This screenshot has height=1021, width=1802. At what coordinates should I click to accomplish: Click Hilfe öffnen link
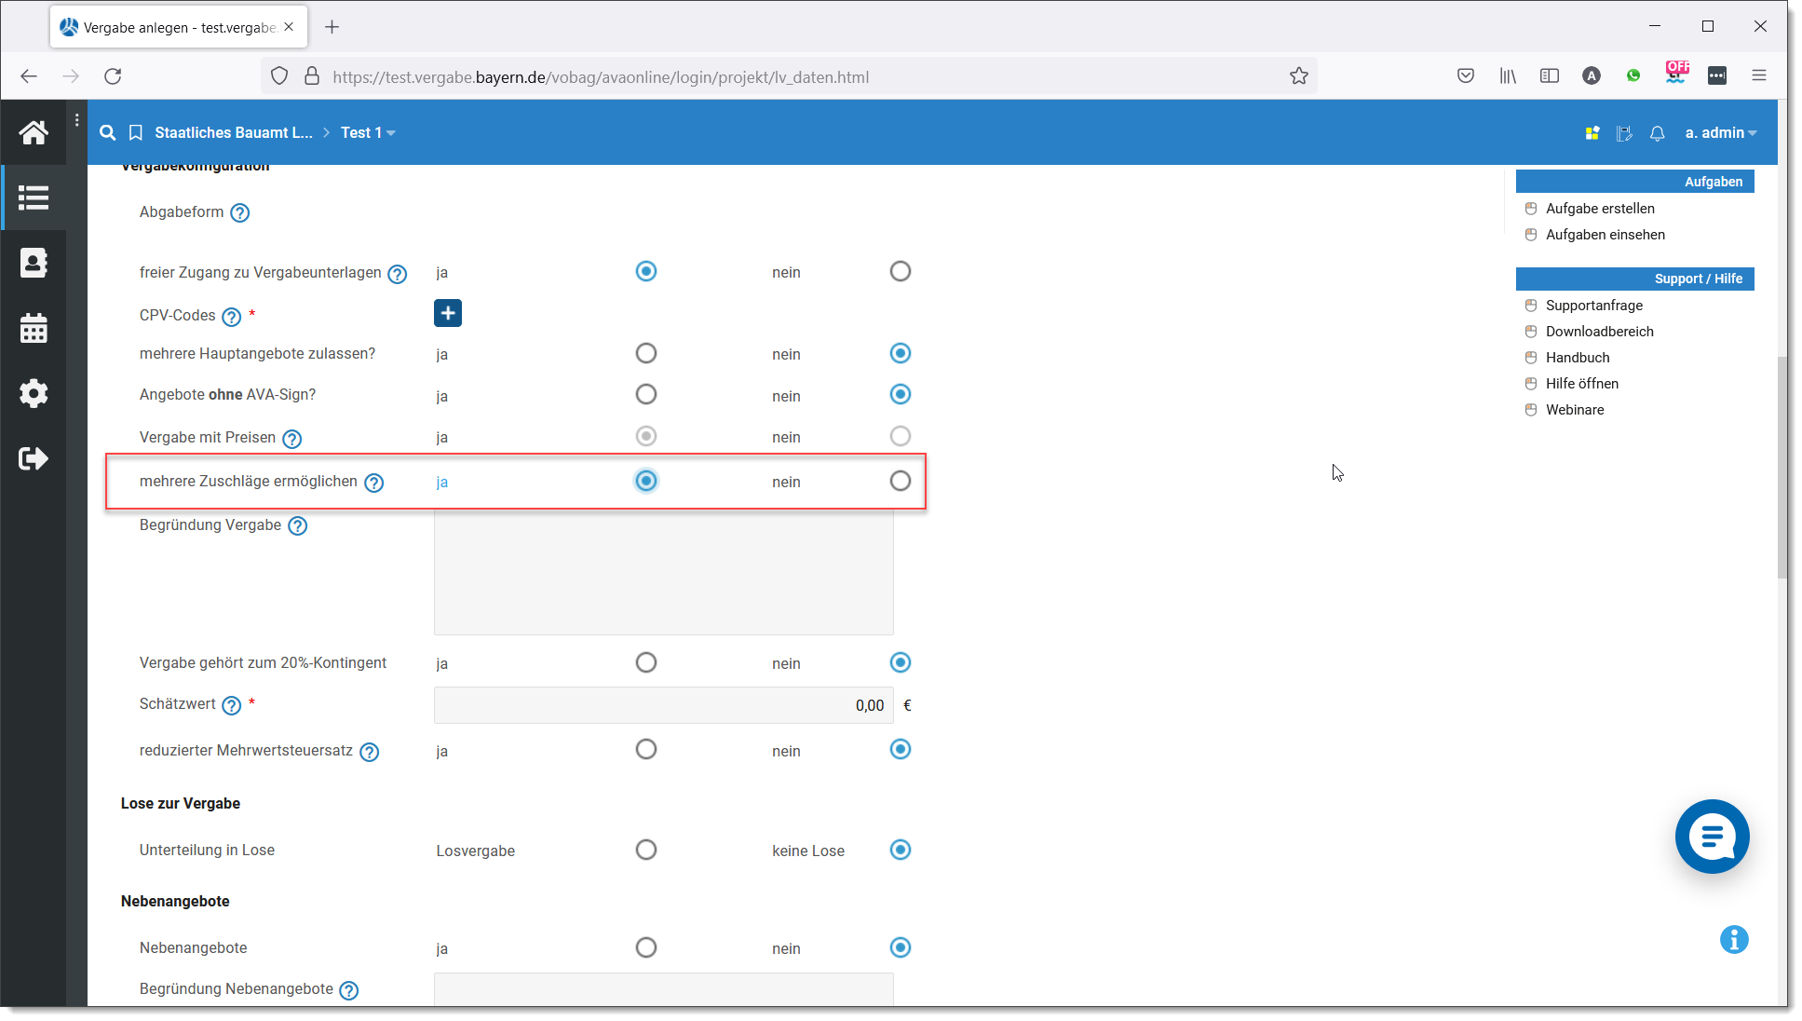point(1582,384)
